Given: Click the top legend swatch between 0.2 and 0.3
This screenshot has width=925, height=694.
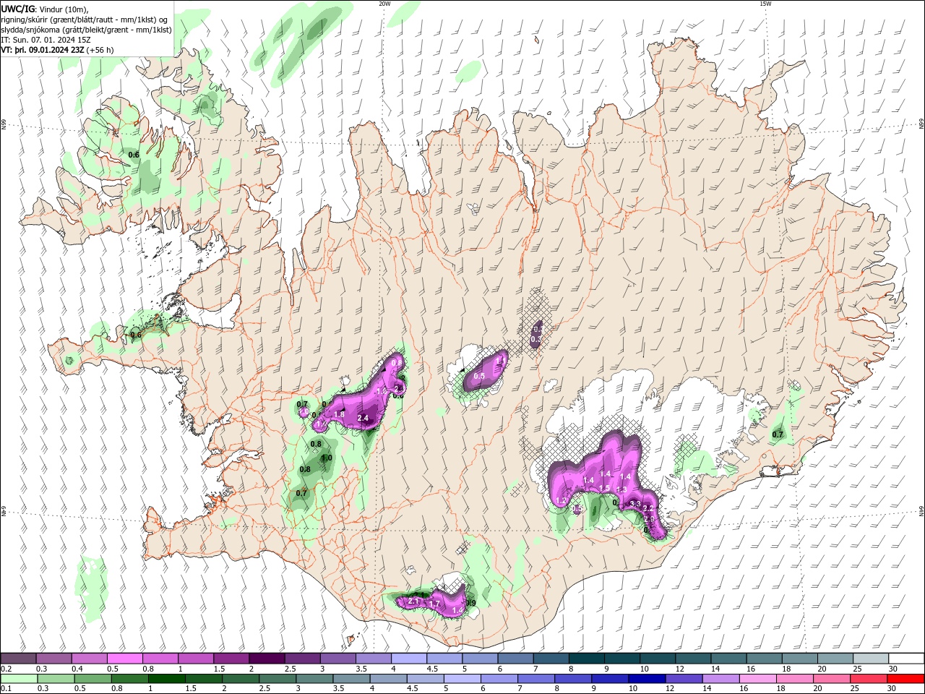Looking at the screenshot, I should click(x=19, y=658).
